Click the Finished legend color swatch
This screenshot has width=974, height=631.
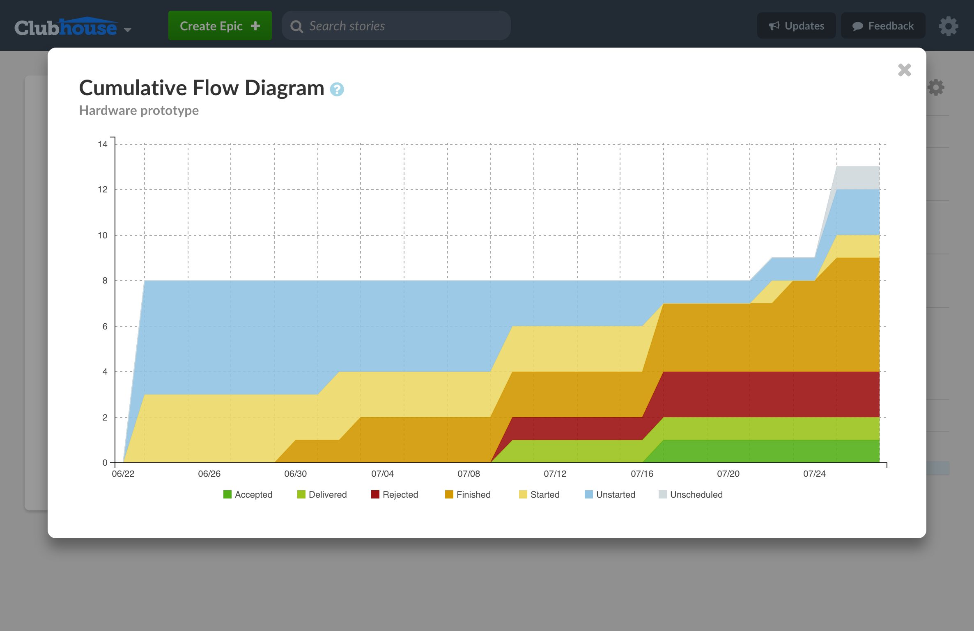pos(449,494)
